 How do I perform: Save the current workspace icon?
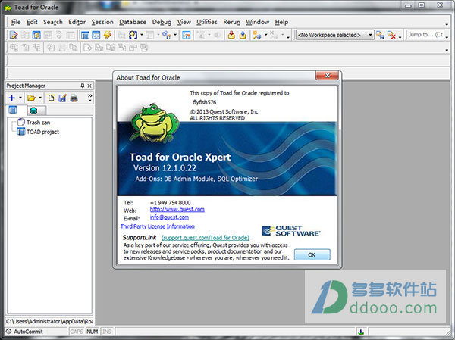[x=380, y=35]
